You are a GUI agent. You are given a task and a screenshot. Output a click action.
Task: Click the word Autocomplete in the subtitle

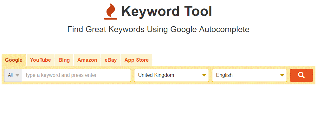(x=224, y=29)
